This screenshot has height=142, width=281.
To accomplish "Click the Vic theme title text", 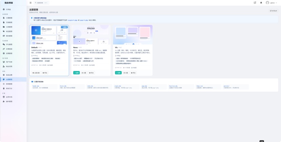I will [116, 47].
